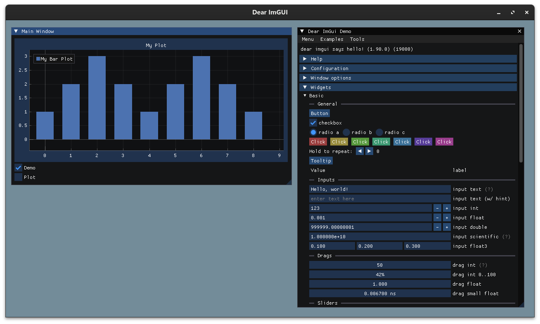Click the yellow Click button
This screenshot has height=324, width=540.
[x=339, y=142]
